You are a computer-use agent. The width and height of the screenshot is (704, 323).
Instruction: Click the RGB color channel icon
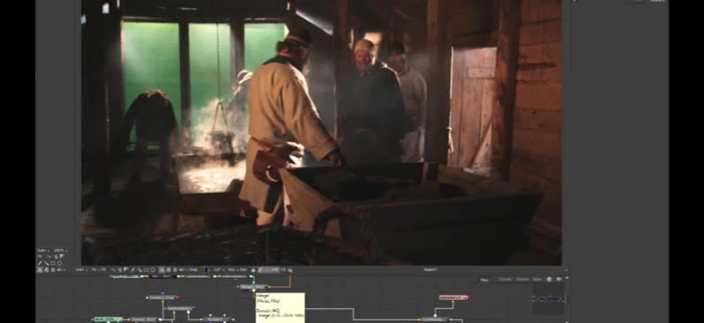click(x=205, y=270)
